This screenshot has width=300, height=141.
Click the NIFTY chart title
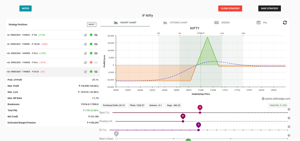[194, 28]
